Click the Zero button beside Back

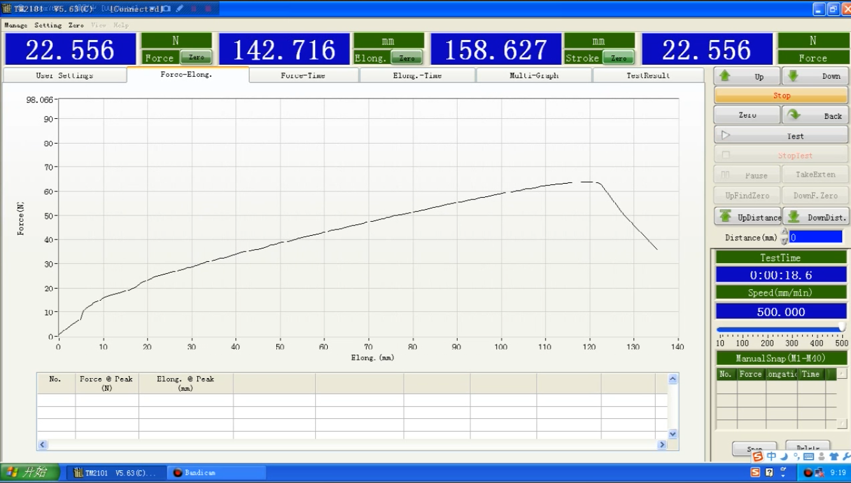(x=747, y=115)
